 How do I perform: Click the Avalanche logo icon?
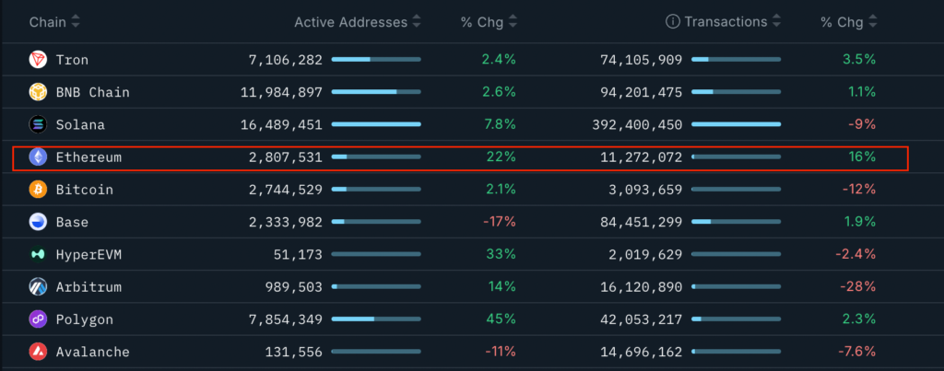[38, 352]
